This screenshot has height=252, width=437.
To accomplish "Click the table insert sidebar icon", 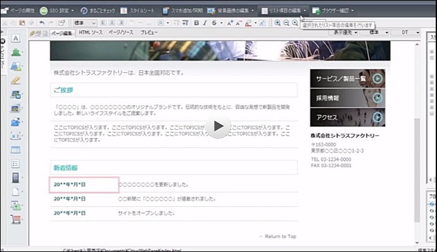I will tap(16, 150).
